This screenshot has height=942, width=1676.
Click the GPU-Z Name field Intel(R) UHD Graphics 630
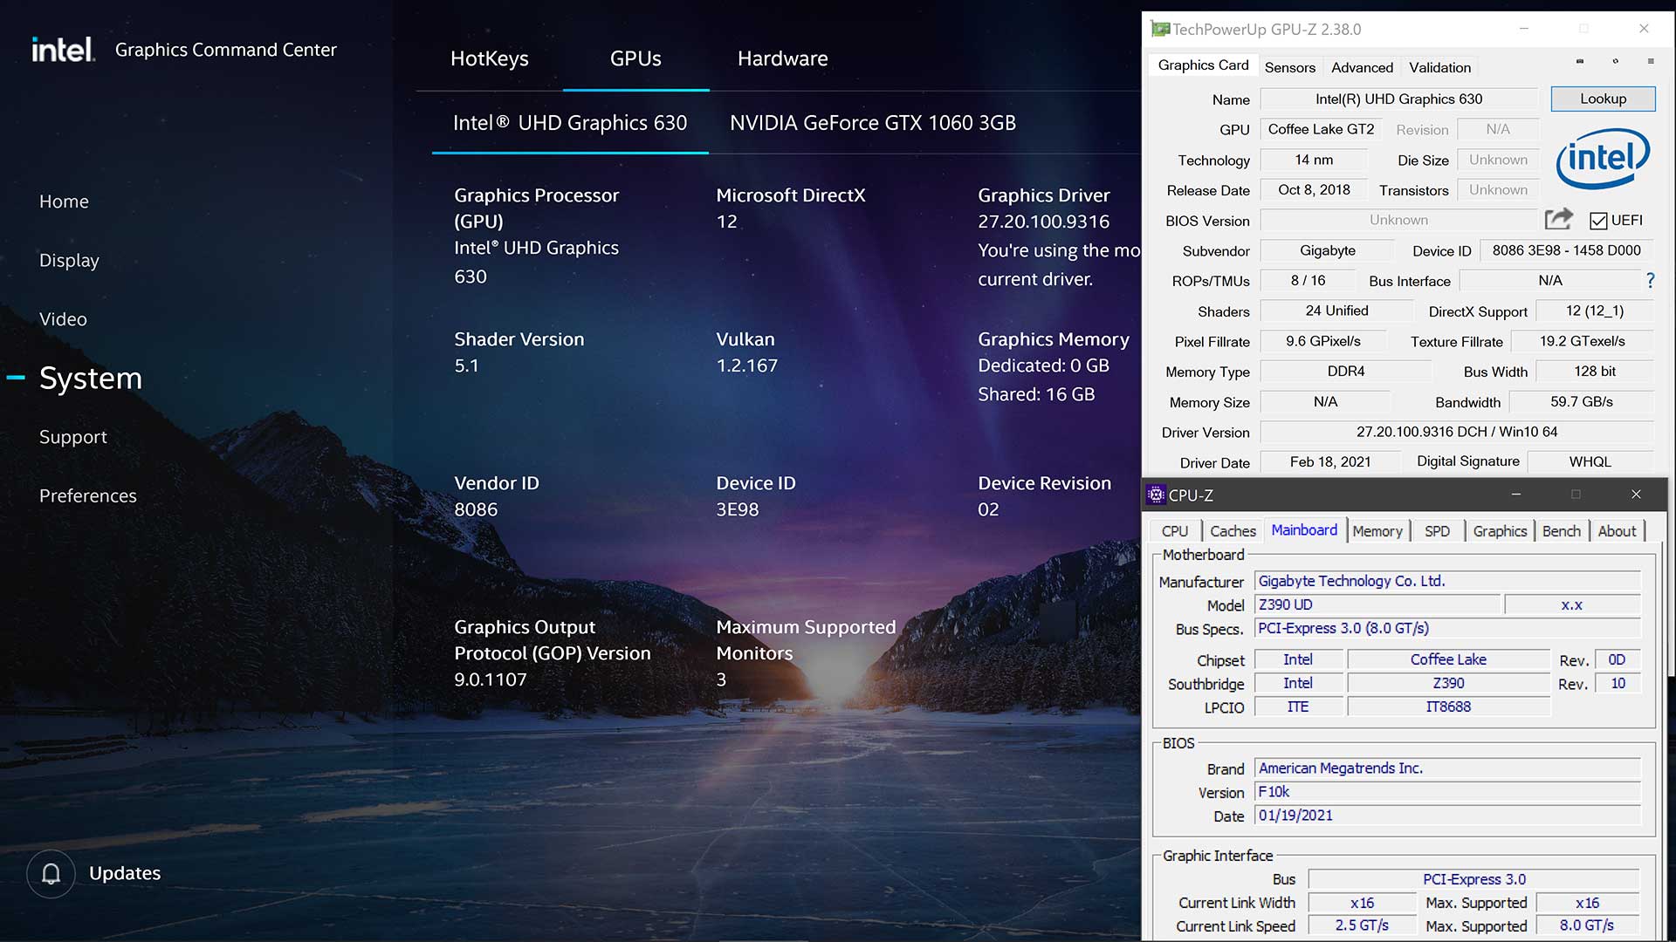coord(1398,99)
